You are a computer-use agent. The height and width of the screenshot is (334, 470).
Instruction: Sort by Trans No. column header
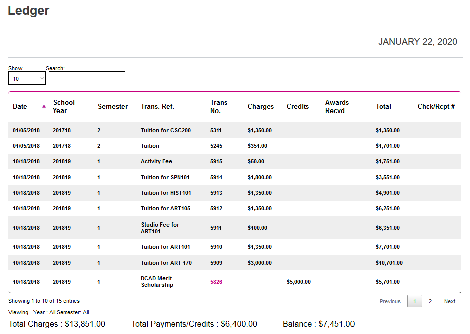pyautogui.click(x=219, y=106)
